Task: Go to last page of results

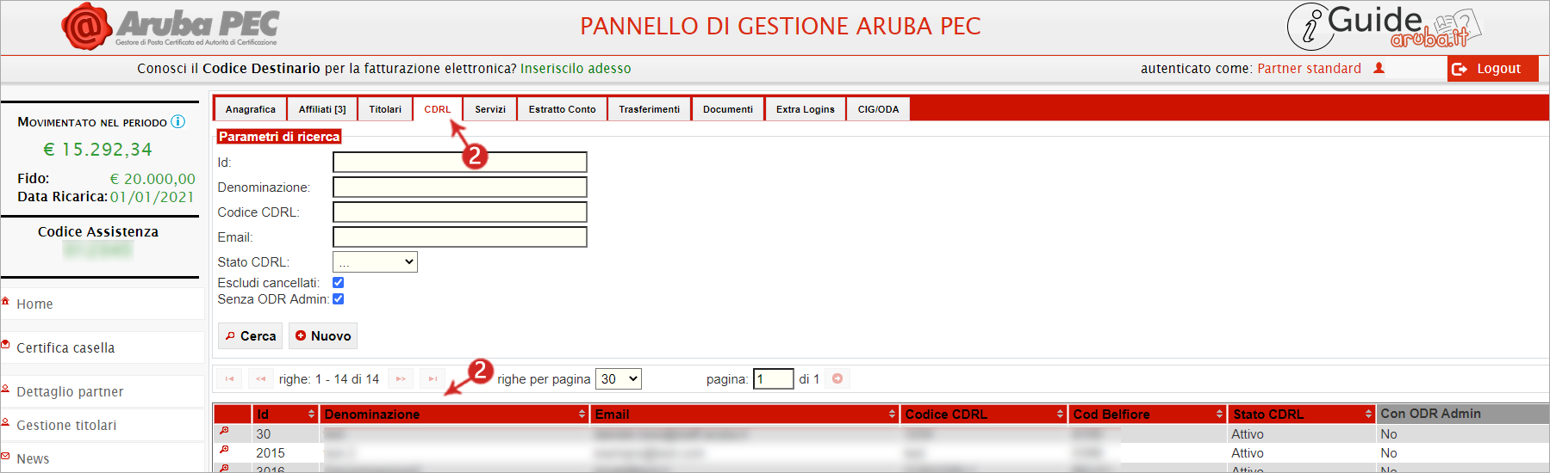Action: point(433,378)
